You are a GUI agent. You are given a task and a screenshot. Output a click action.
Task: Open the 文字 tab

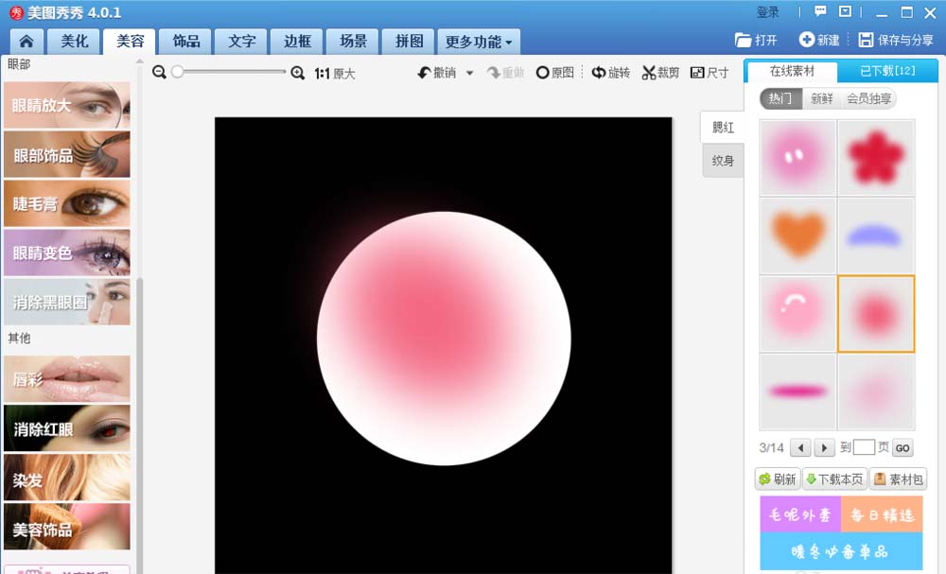pos(241,42)
